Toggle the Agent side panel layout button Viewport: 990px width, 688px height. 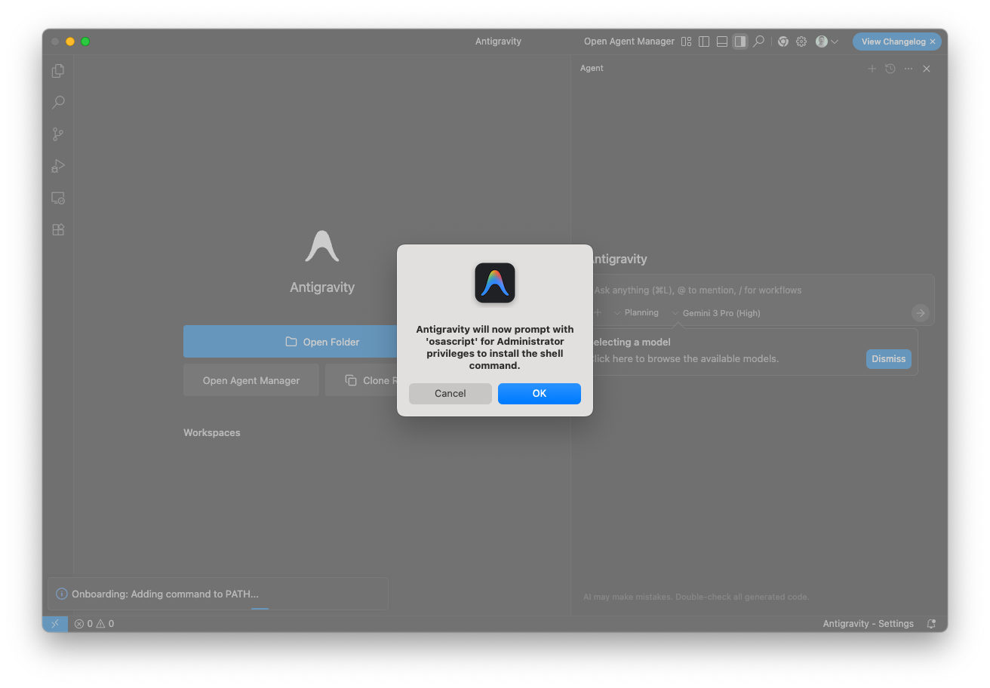click(740, 41)
